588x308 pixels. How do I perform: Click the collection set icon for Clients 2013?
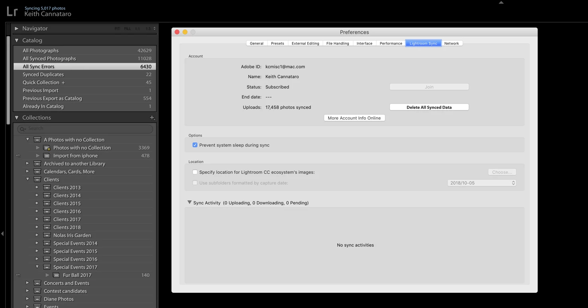47,188
